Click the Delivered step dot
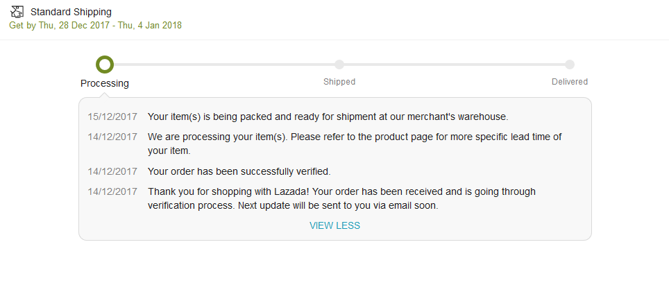The height and width of the screenshot is (301, 669). 570,64
